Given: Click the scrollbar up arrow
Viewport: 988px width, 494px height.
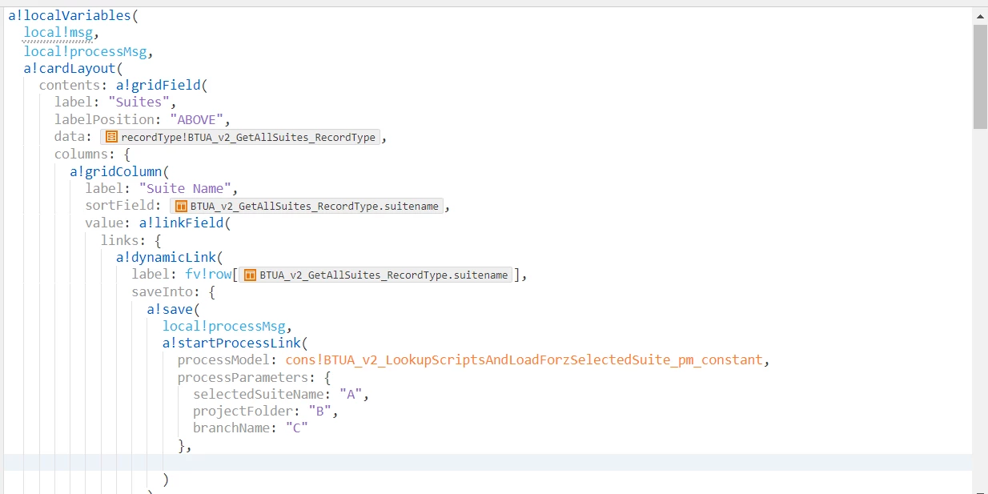Looking at the screenshot, I should point(980,15).
